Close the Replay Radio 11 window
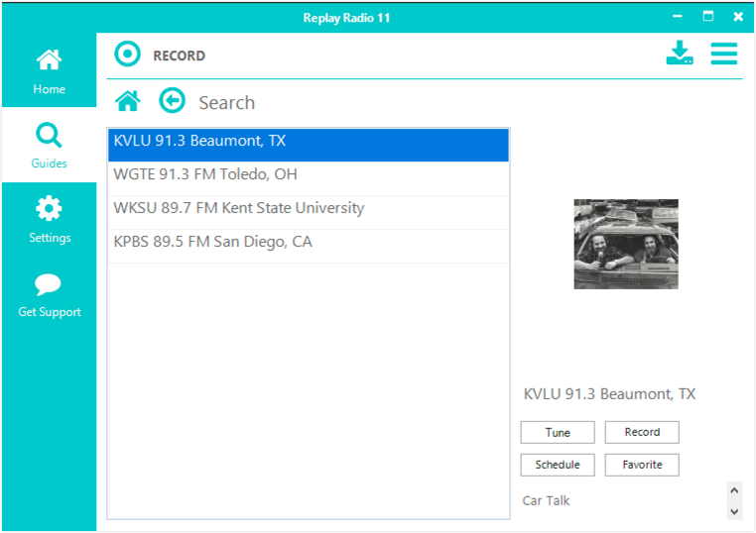 [x=738, y=17]
